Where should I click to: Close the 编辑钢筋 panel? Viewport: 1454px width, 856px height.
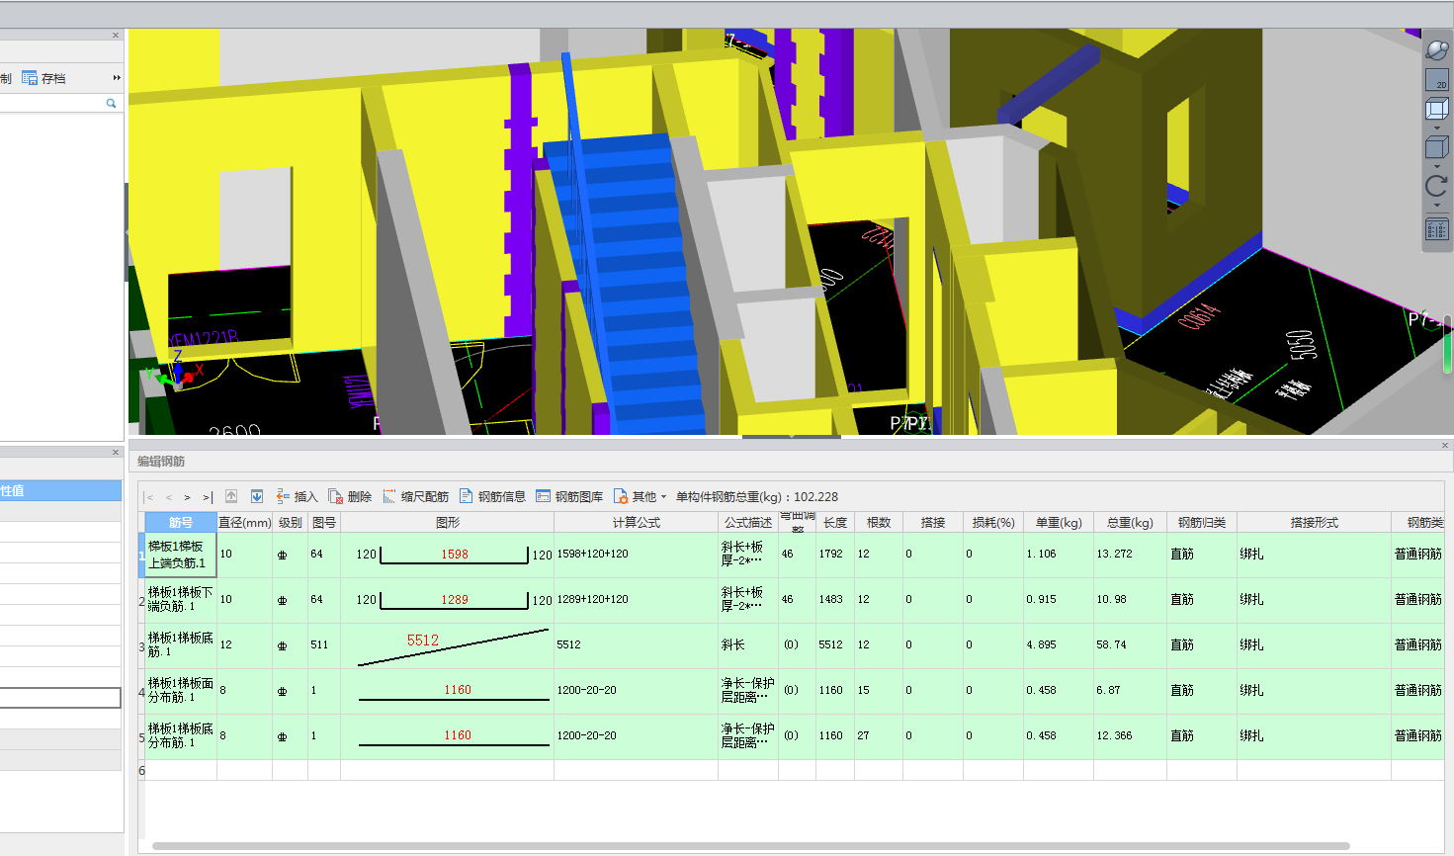1445,446
